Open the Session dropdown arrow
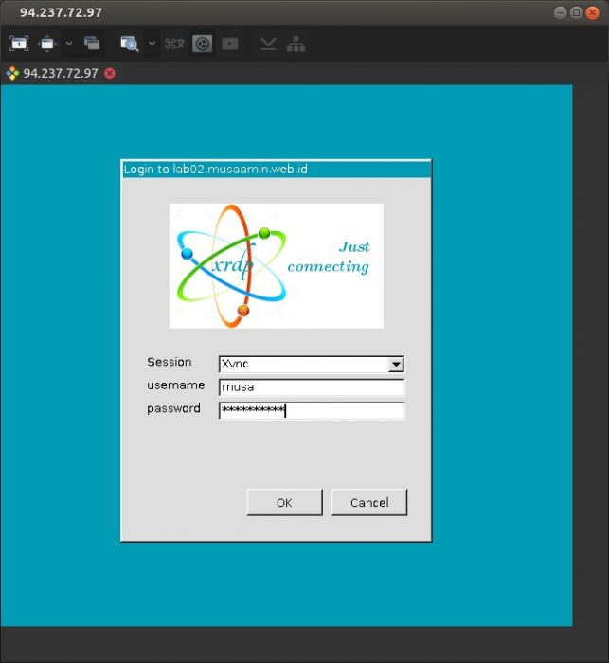Screen dimensions: 609x663 pyautogui.click(x=396, y=364)
